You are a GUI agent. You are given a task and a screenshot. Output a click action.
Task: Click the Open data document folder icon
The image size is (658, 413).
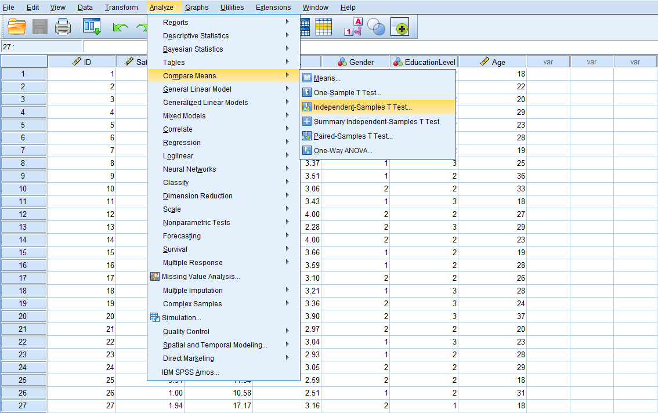pos(17,27)
